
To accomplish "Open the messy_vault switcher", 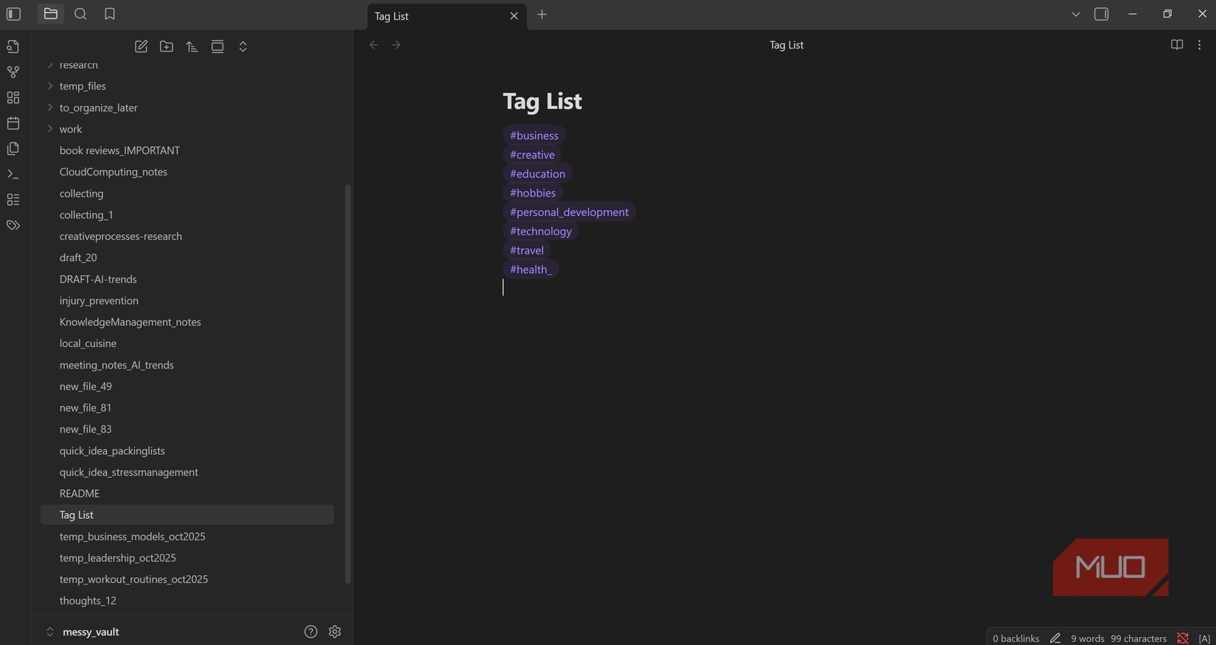I will pyautogui.click(x=81, y=632).
